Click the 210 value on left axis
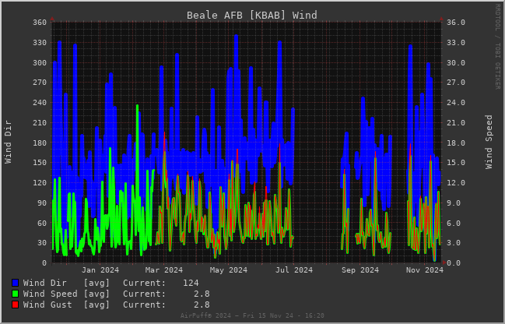This screenshot has height=324, width=505. (40, 123)
